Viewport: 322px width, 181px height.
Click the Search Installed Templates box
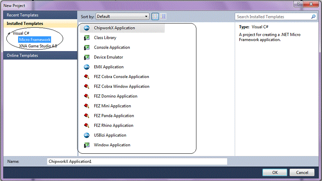(276, 17)
